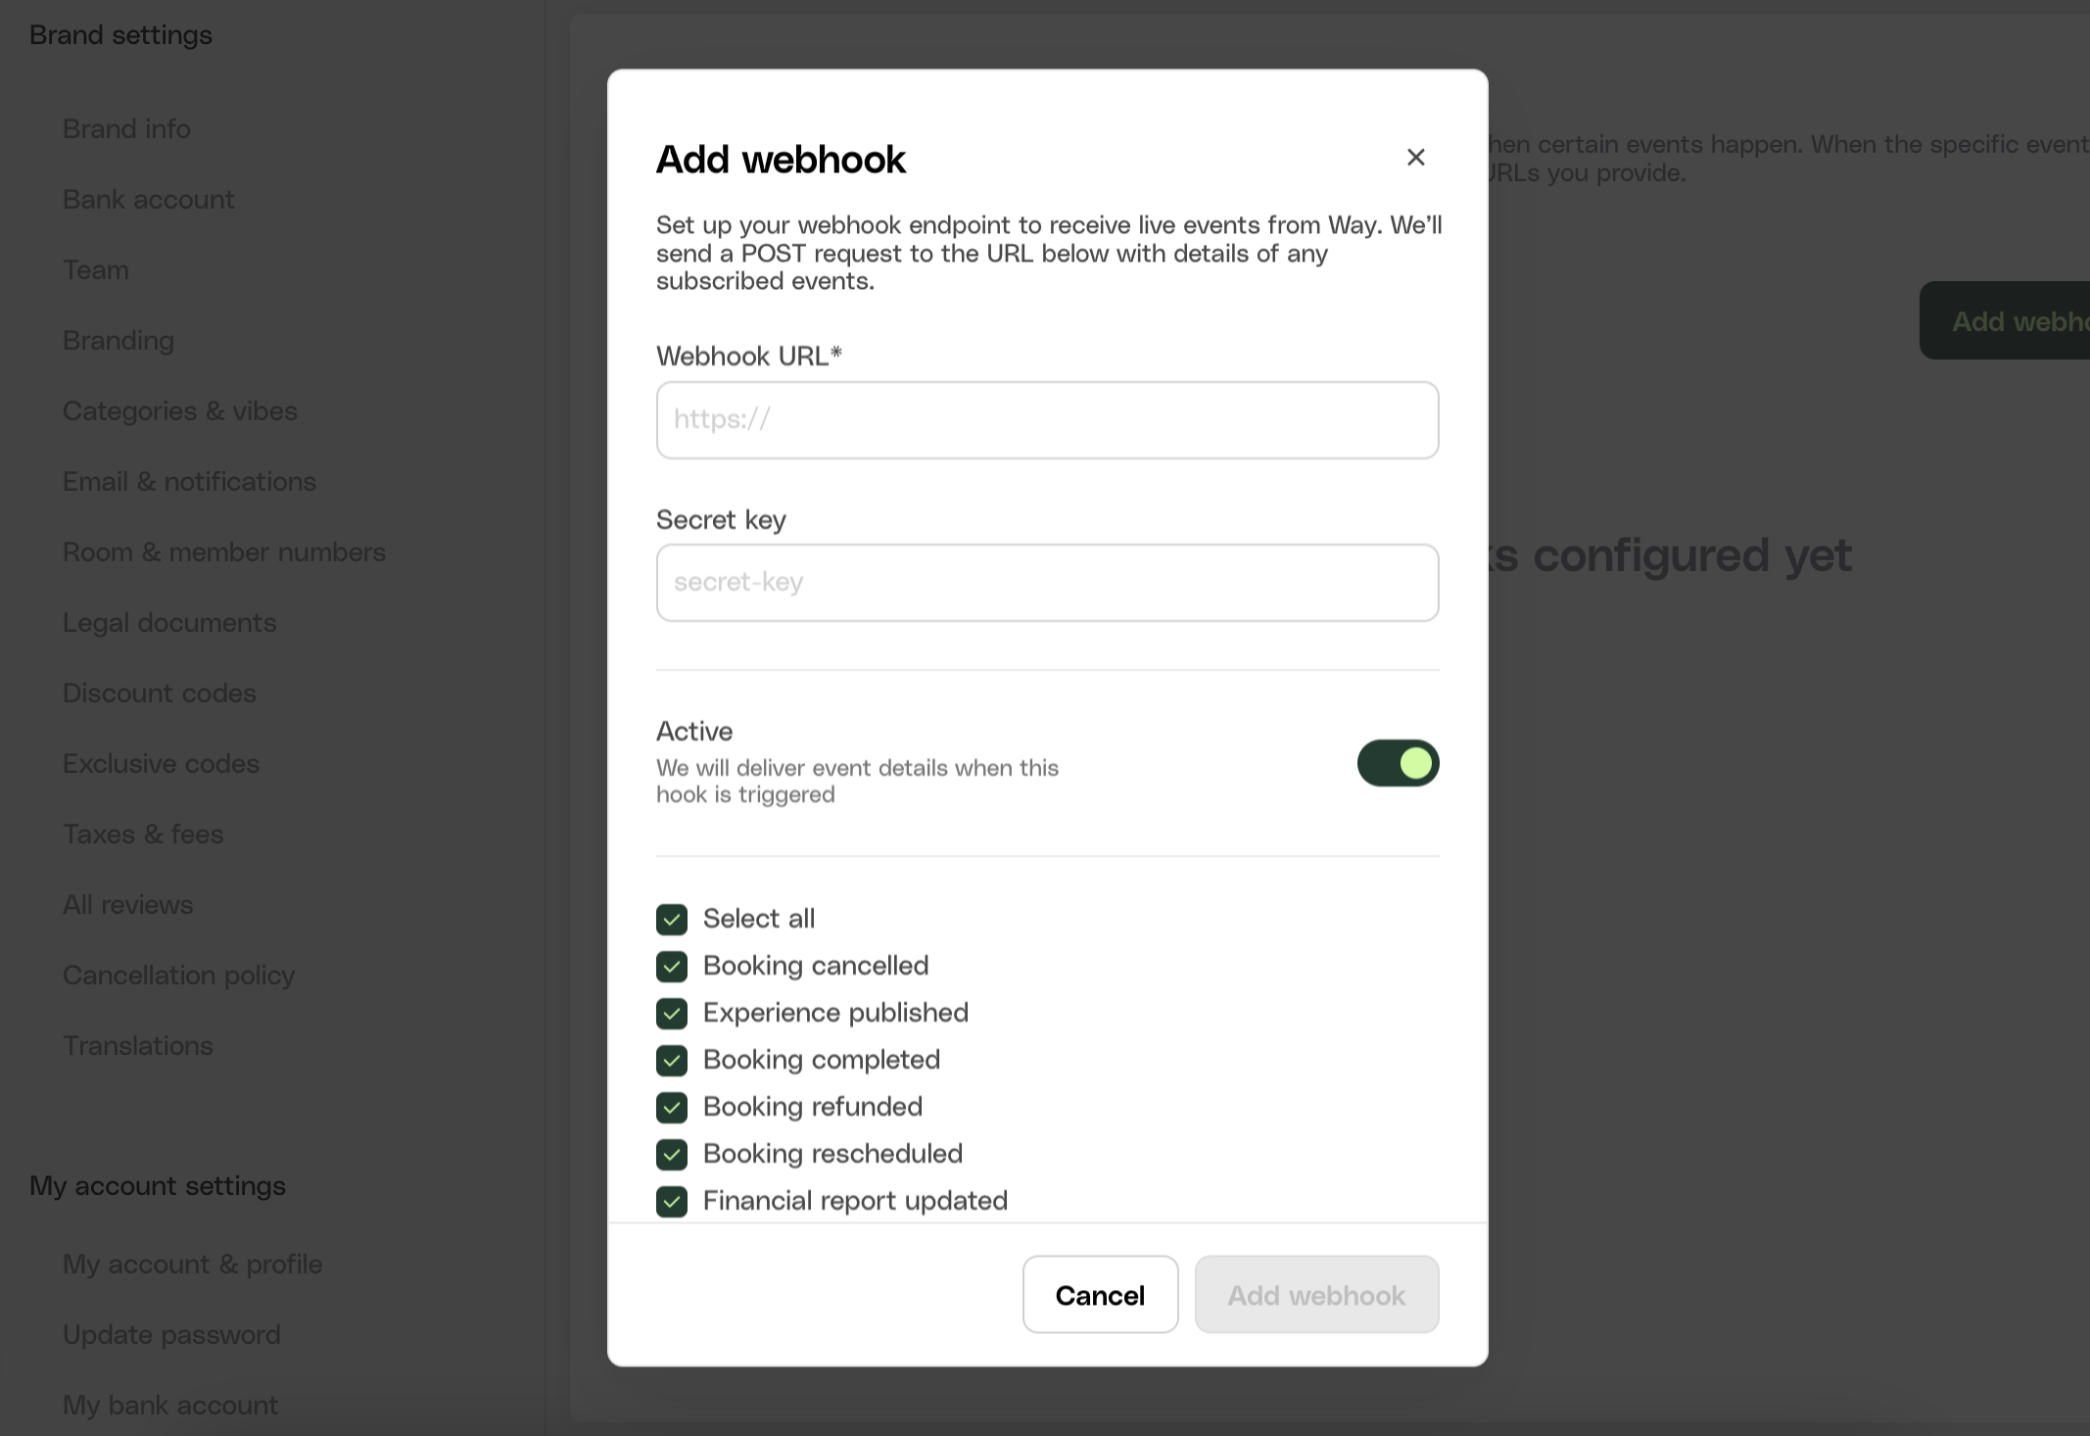This screenshot has width=2090, height=1436.
Task: Go to Bank account settings
Action: tap(148, 200)
